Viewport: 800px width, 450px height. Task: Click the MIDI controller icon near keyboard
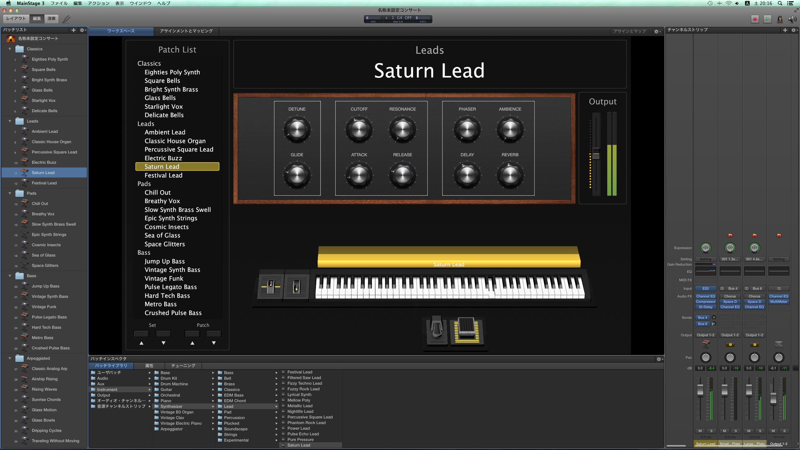(x=467, y=329)
